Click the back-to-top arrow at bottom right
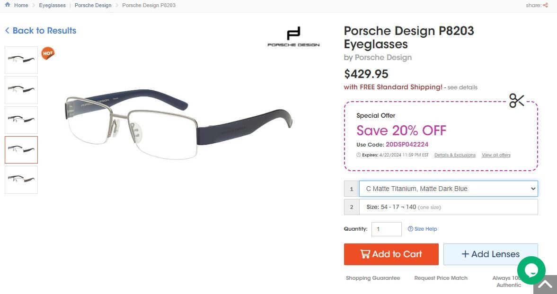The width and height of the screenshot is (557, 294). point(546,285)
